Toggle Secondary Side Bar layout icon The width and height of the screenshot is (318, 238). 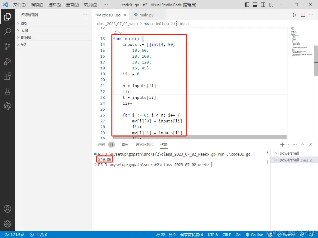tap(263, 5)
